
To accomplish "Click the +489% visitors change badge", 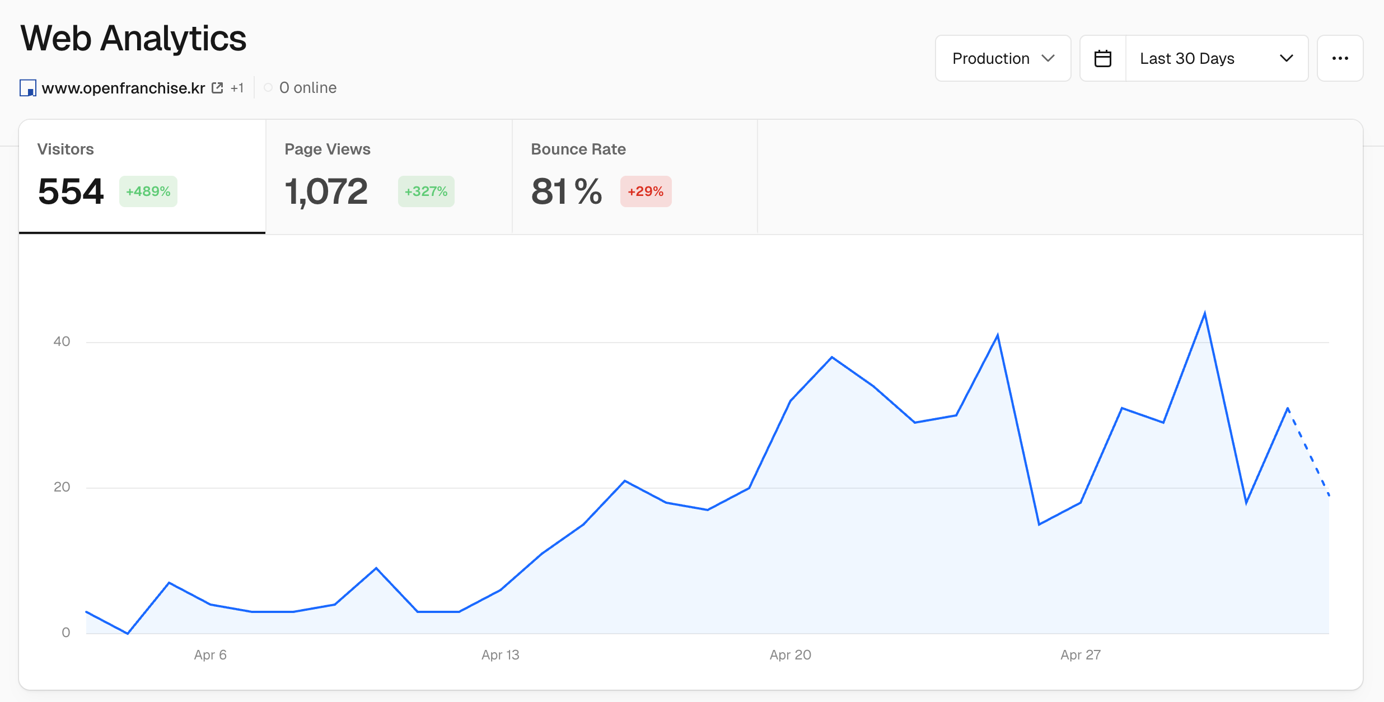I will [x=148, y=191].
